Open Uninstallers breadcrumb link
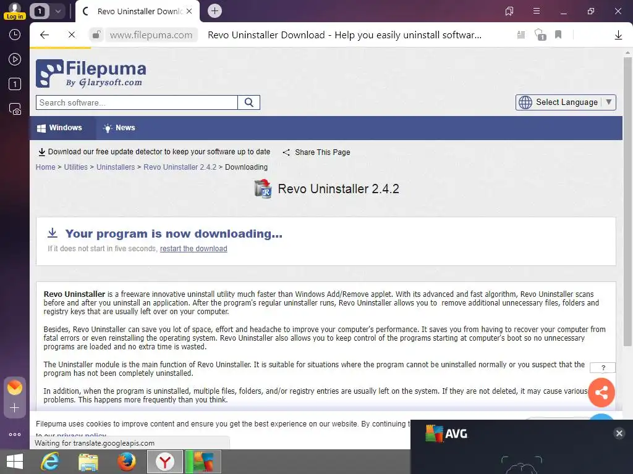The height and width of the screenshot is (474, 633). point(116,167)
